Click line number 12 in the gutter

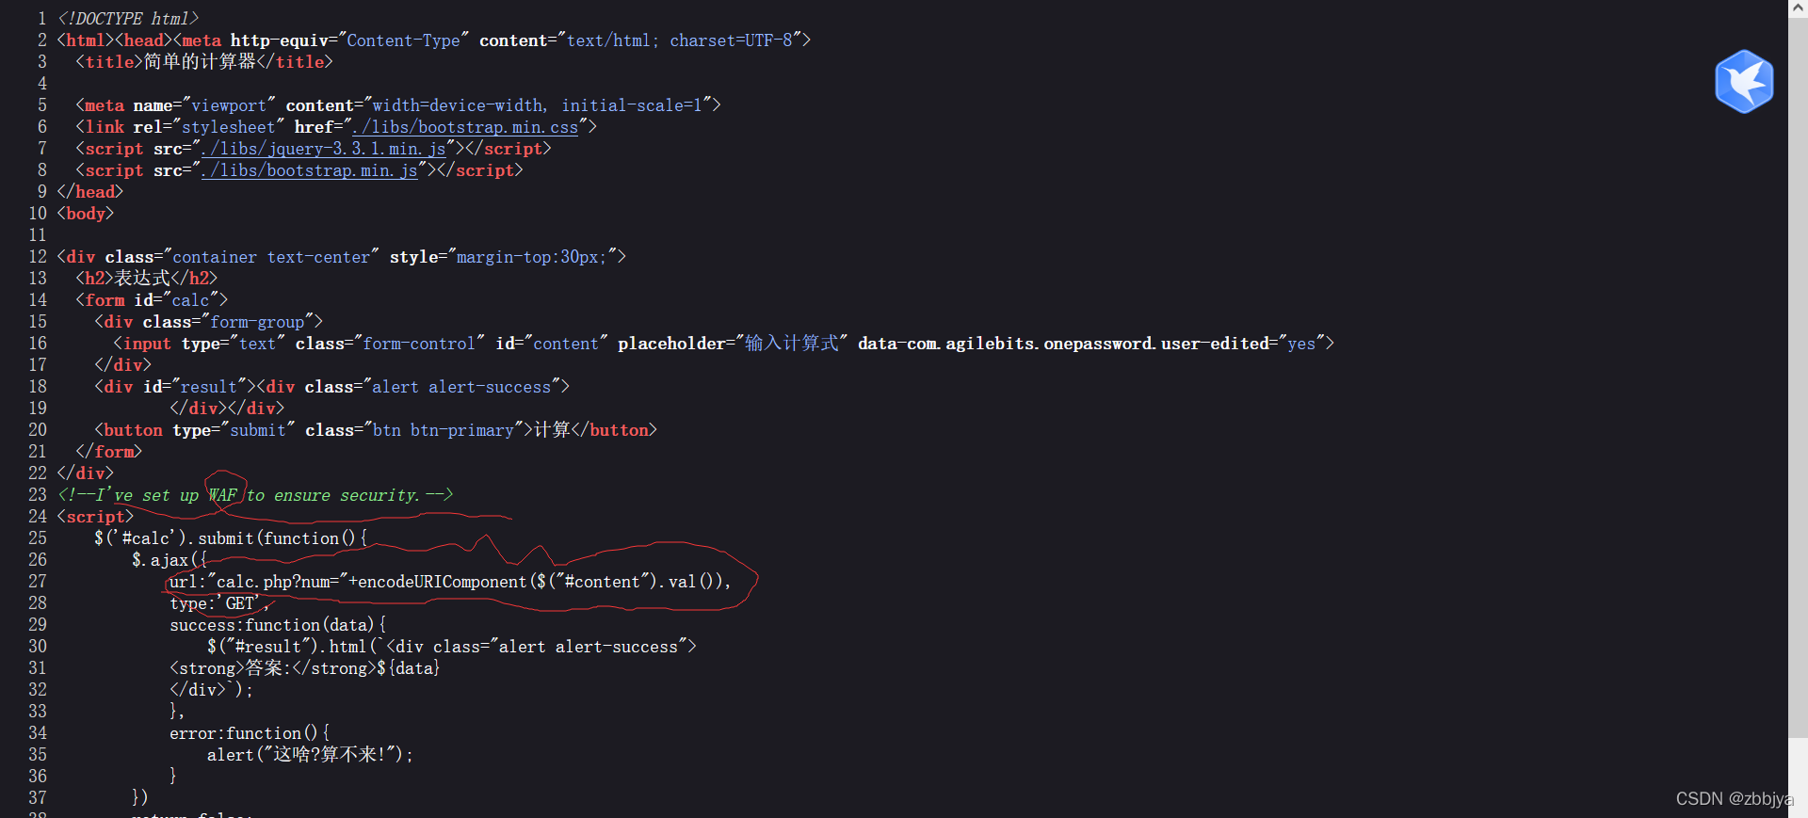[38, 257]
